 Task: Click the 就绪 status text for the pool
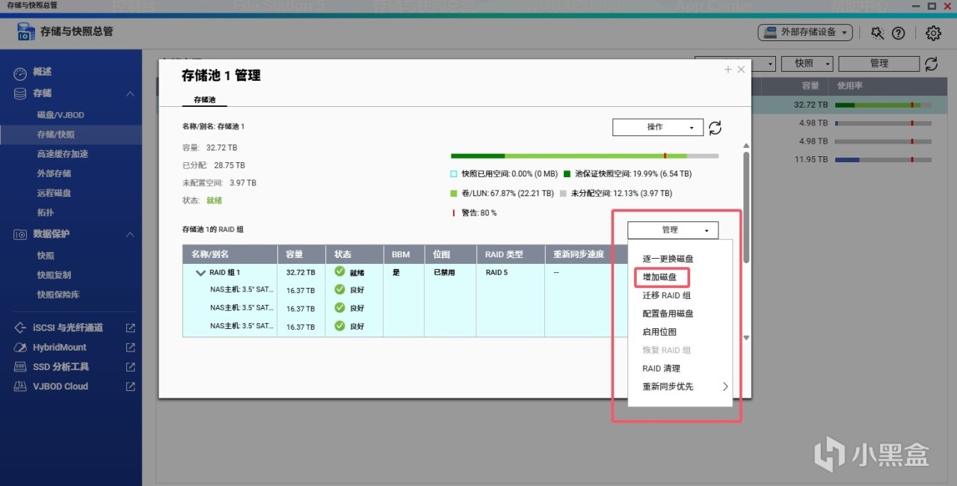point(214,200)
